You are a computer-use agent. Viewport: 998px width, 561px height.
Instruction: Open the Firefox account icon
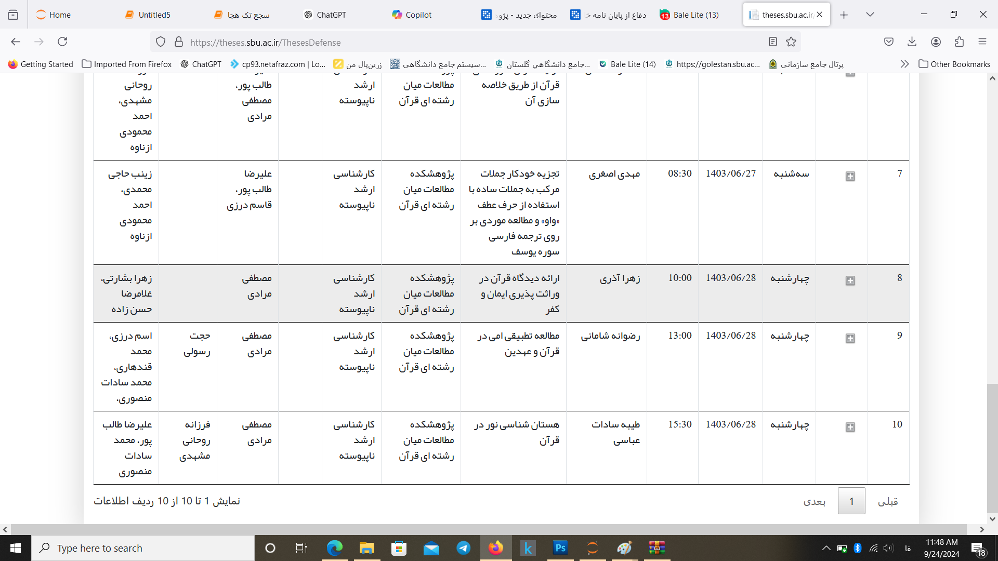(x=936, y=42)
